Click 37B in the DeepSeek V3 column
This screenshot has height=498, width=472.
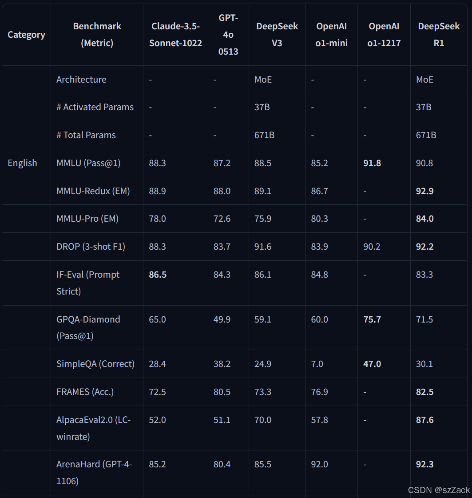click(262, 107)
